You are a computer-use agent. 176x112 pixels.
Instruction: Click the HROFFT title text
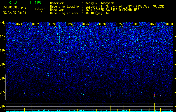point(17,2)
